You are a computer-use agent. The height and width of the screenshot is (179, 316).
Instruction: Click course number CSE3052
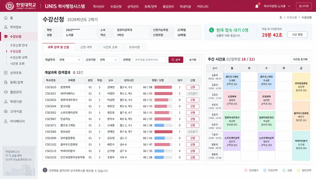51,112
